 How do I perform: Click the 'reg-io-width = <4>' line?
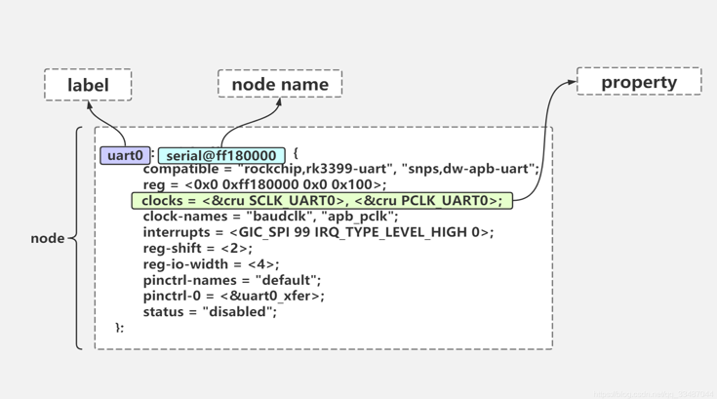211,264
